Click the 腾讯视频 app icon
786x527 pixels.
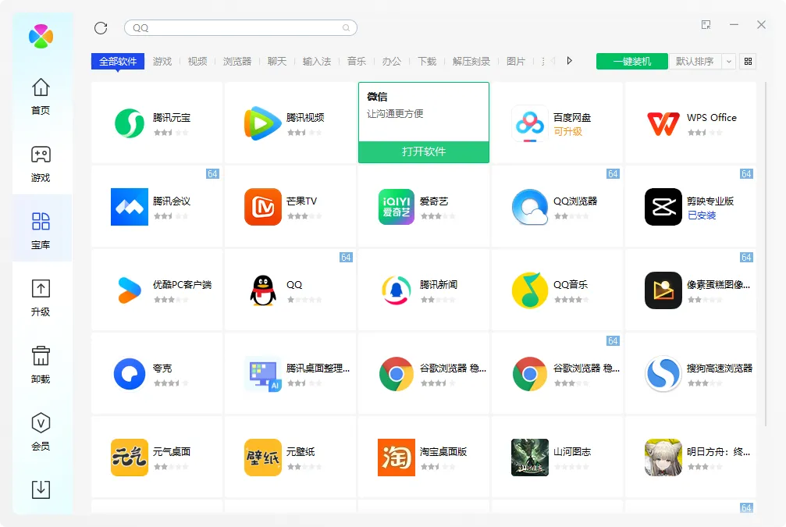(263, 123)
